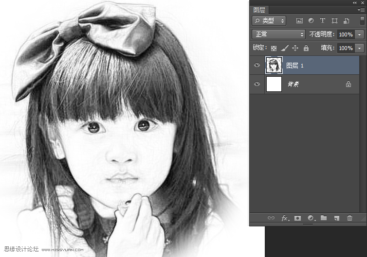Click the panel bottom resize grip
Viewport: 367px width, 257px height.
click(x=308, y=224)
